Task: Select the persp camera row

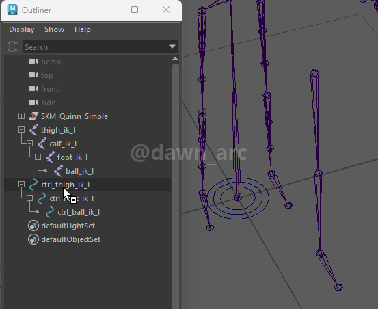Action: pos(87,62)
